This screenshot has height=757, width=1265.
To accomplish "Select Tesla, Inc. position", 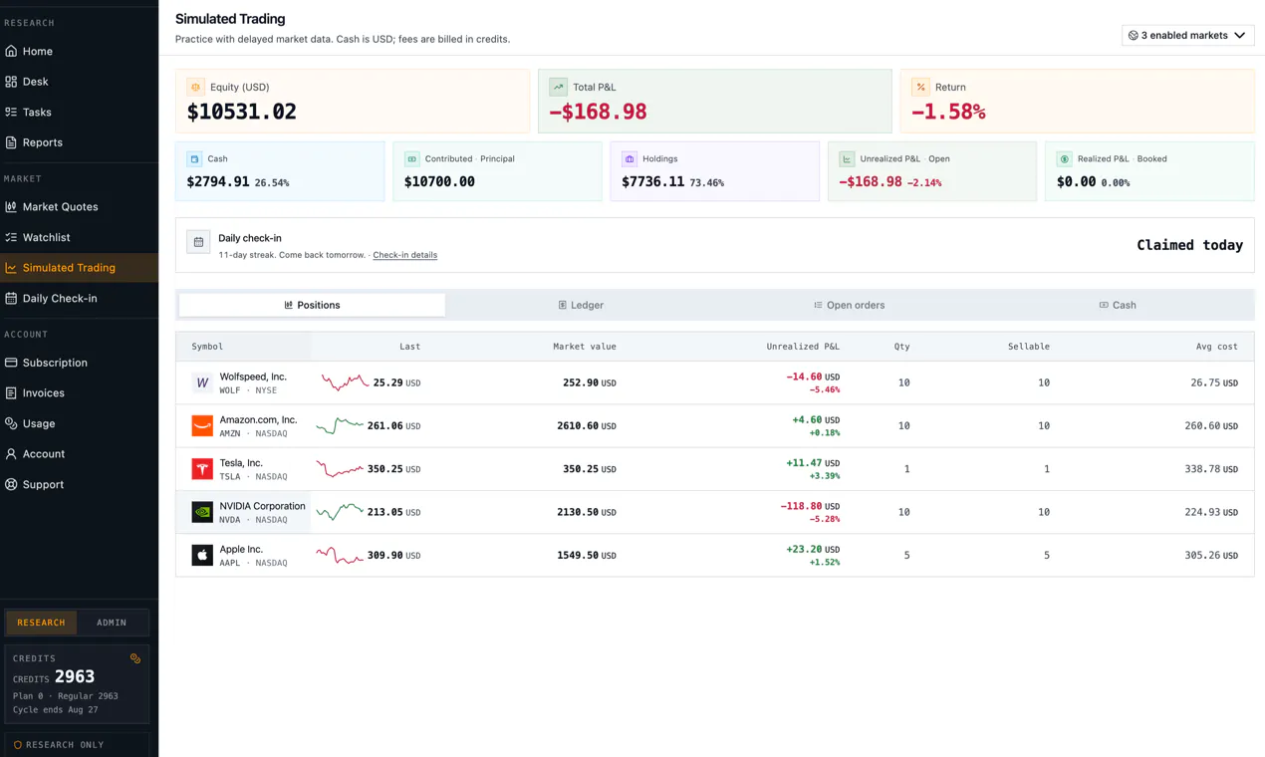I will (241, 463).
